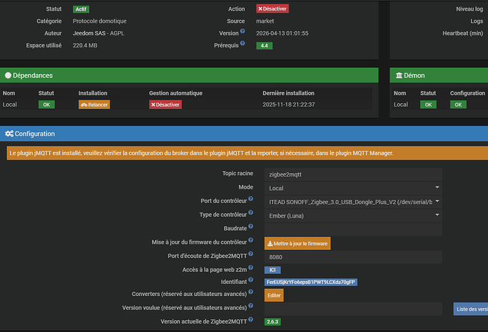Click the Liste des versions button
Viewport: 488px width, 332px height.
coord(470,309)
